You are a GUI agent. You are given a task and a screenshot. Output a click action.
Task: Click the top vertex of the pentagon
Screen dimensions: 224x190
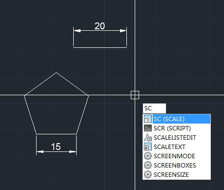56,73
